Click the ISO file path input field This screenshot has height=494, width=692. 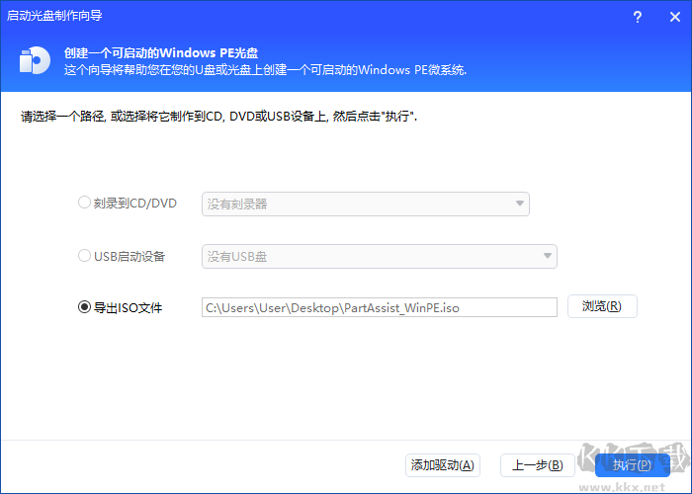[380, 307]
